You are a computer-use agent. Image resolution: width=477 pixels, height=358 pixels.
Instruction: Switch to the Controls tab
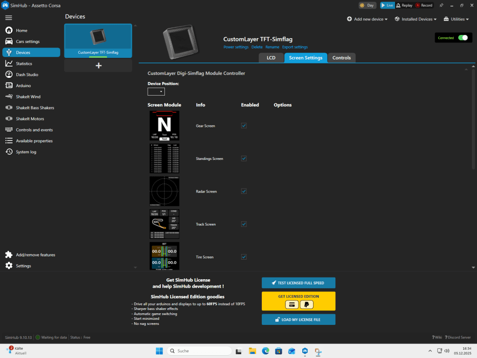coord(341,58)
